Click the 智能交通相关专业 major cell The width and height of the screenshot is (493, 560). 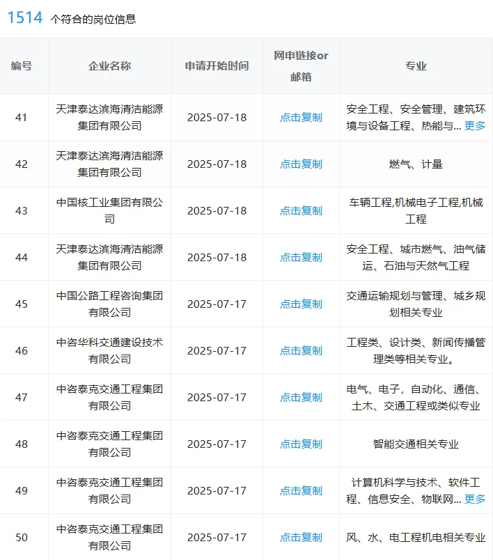(416, 444)
